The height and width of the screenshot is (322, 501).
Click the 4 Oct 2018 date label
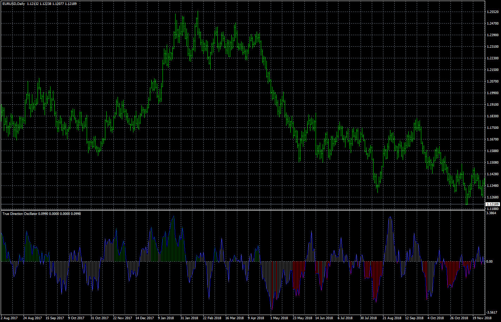[x=436, y=318]
